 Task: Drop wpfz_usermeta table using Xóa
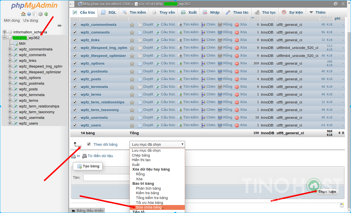click(x=241, y=117)
